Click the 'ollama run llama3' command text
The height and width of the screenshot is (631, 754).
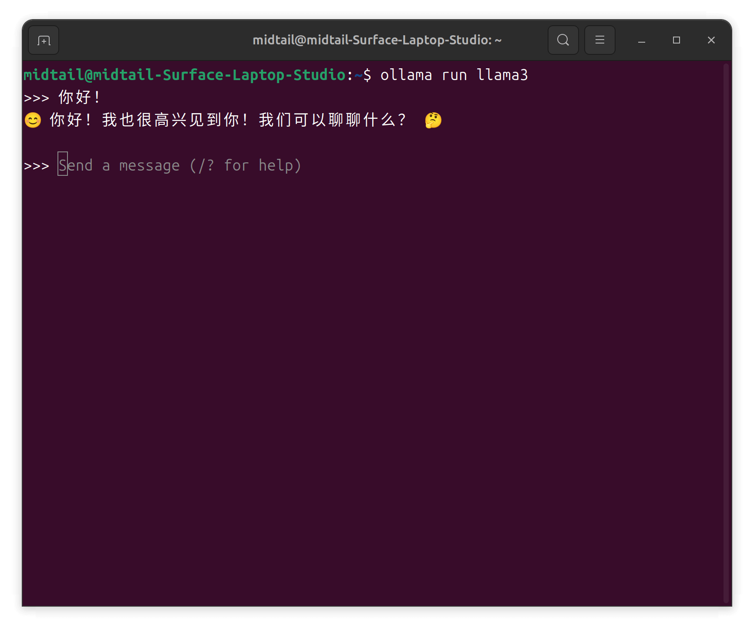pos(454,75)
